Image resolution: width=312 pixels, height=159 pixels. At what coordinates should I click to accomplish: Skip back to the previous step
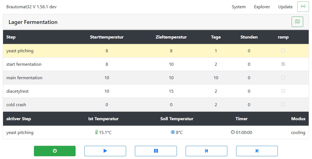(x=206, y=151)
